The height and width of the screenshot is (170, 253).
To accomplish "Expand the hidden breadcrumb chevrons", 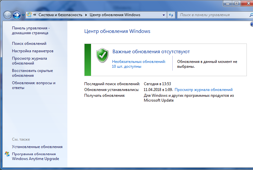I will click(x=35, y=15).
